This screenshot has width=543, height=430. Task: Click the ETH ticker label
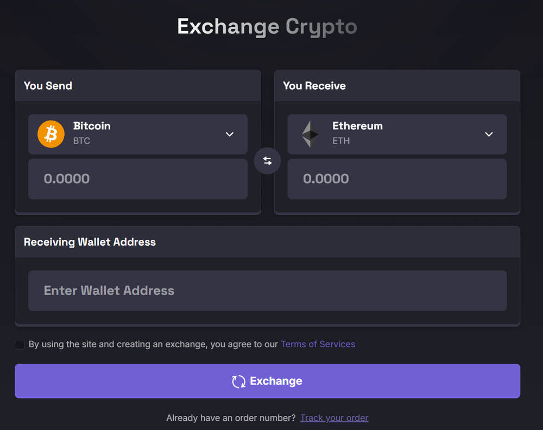[341, 141]
